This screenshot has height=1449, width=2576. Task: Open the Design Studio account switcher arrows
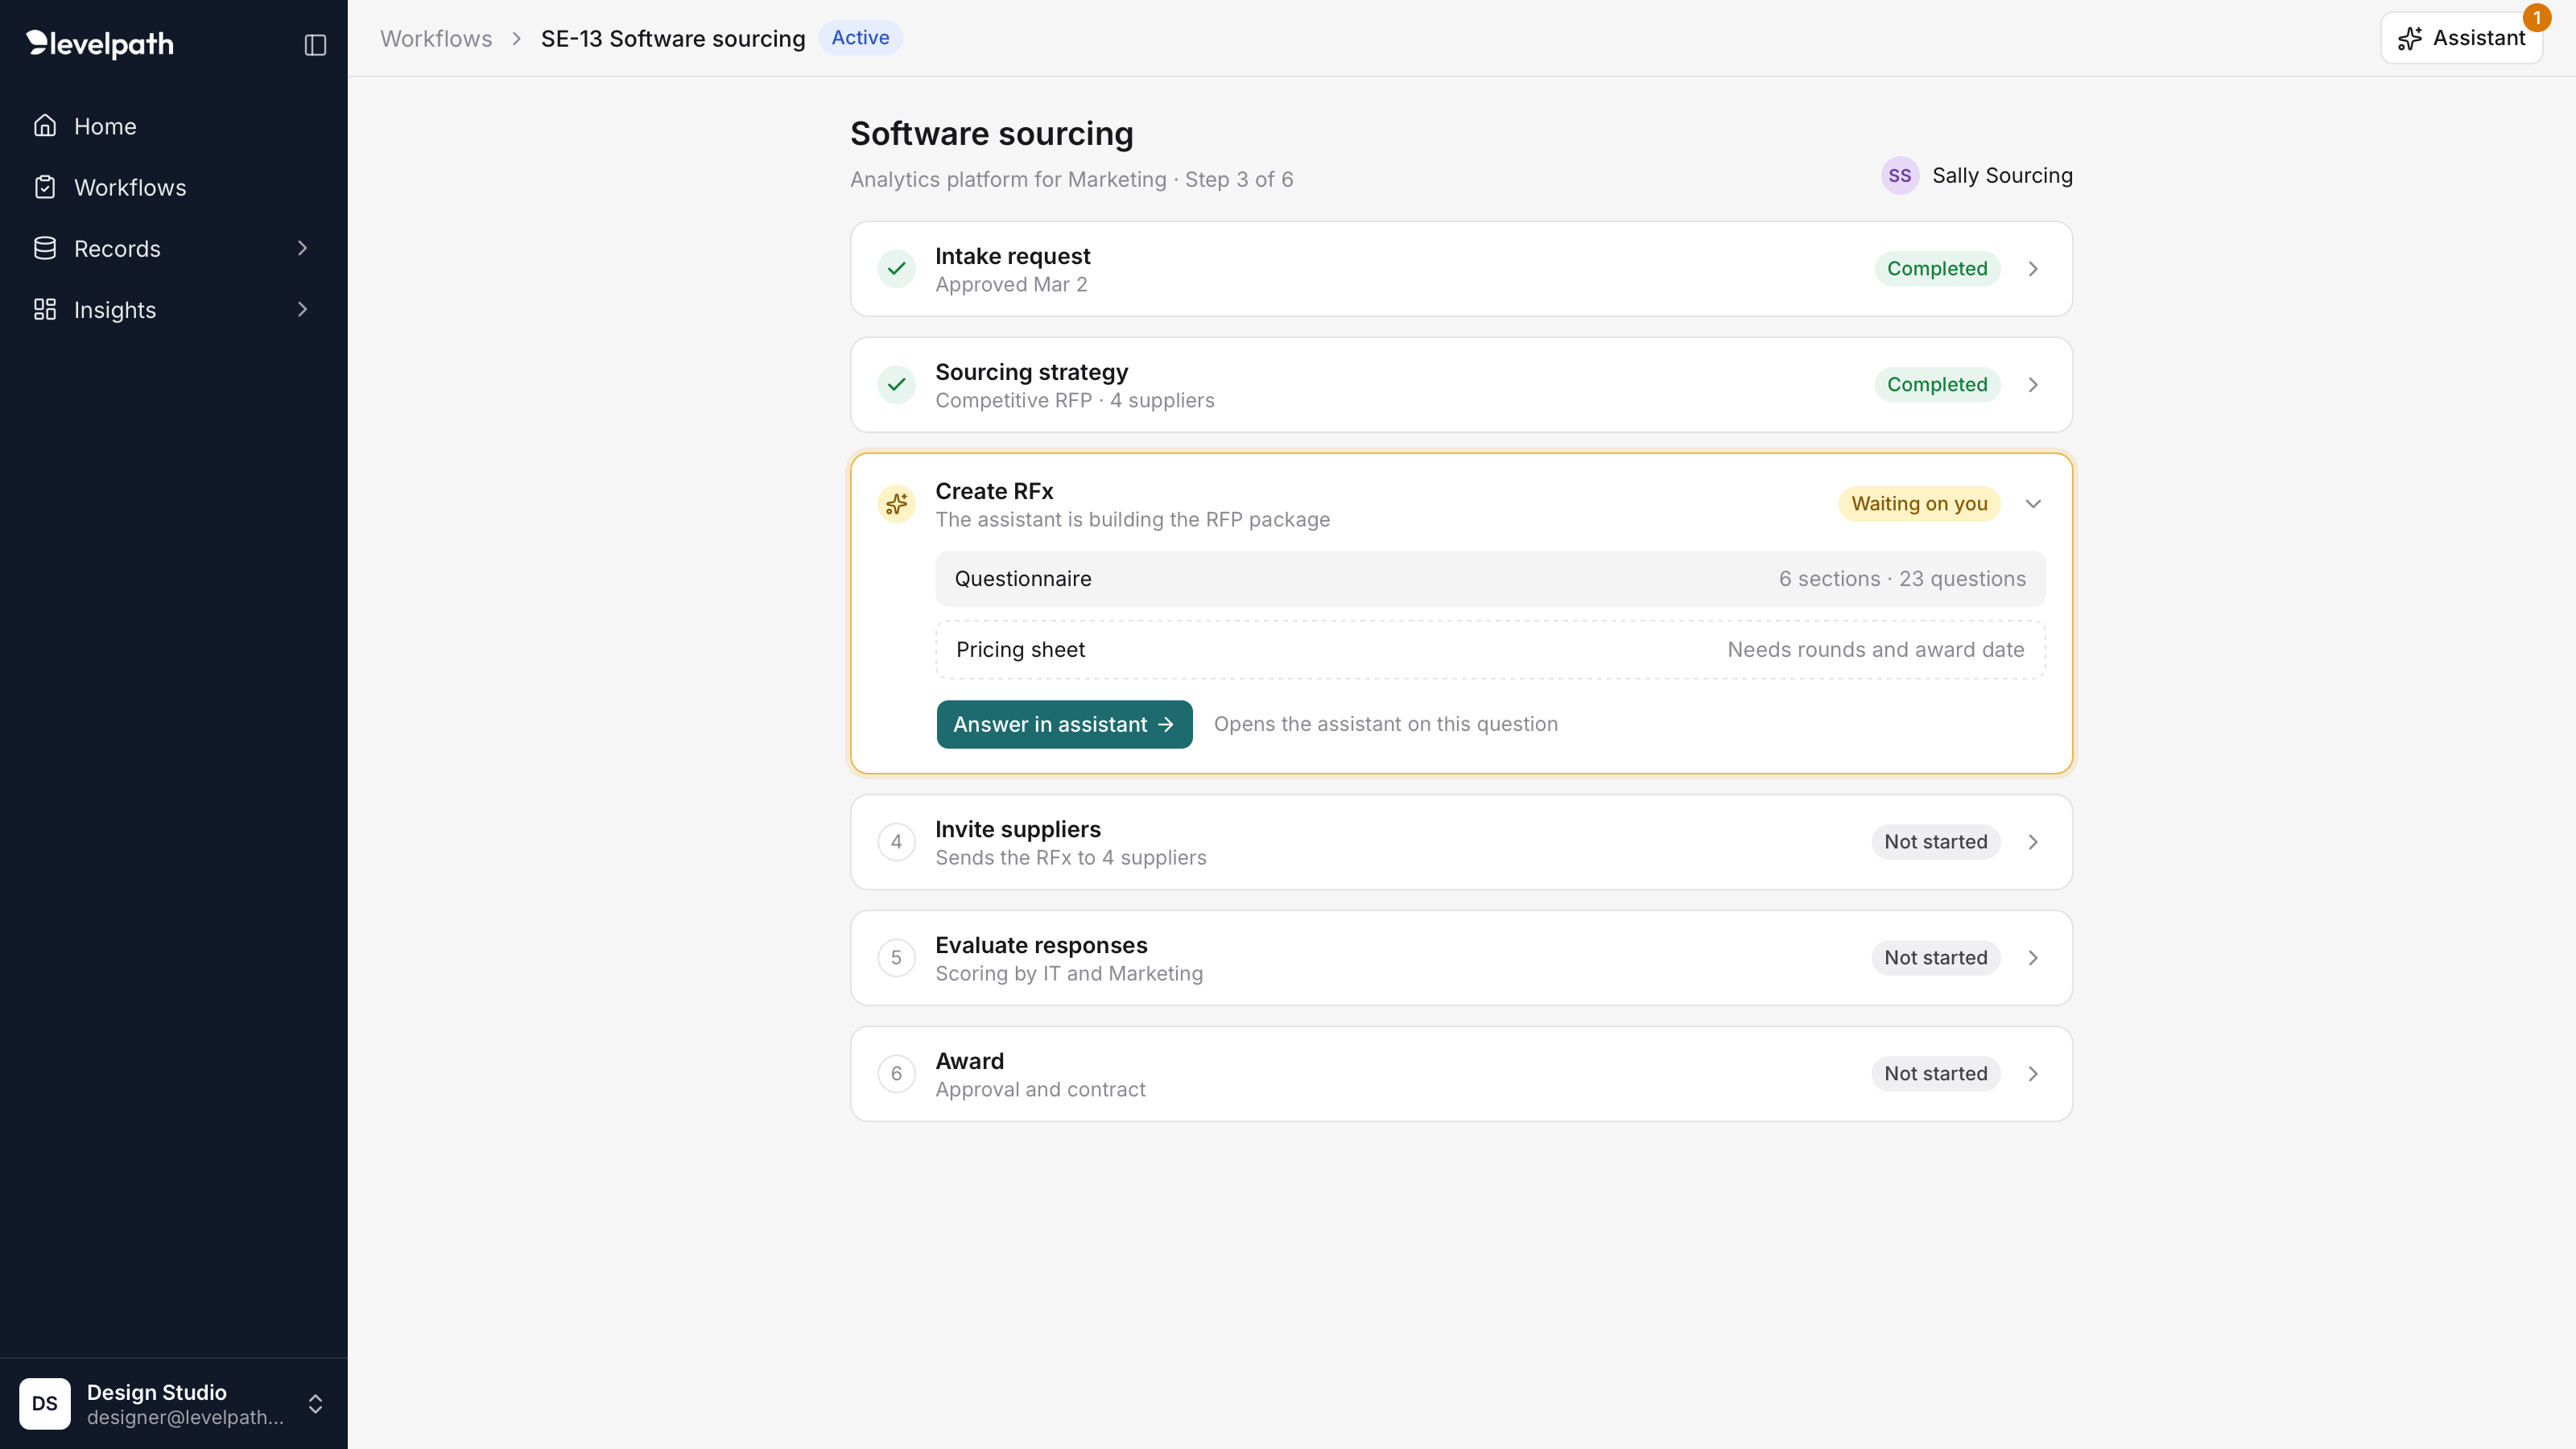[x=315, y=1404]
